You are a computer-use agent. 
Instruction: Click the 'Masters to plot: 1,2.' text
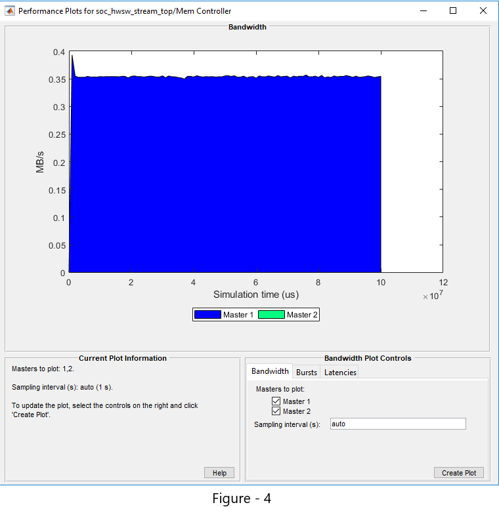coord(43,369)
